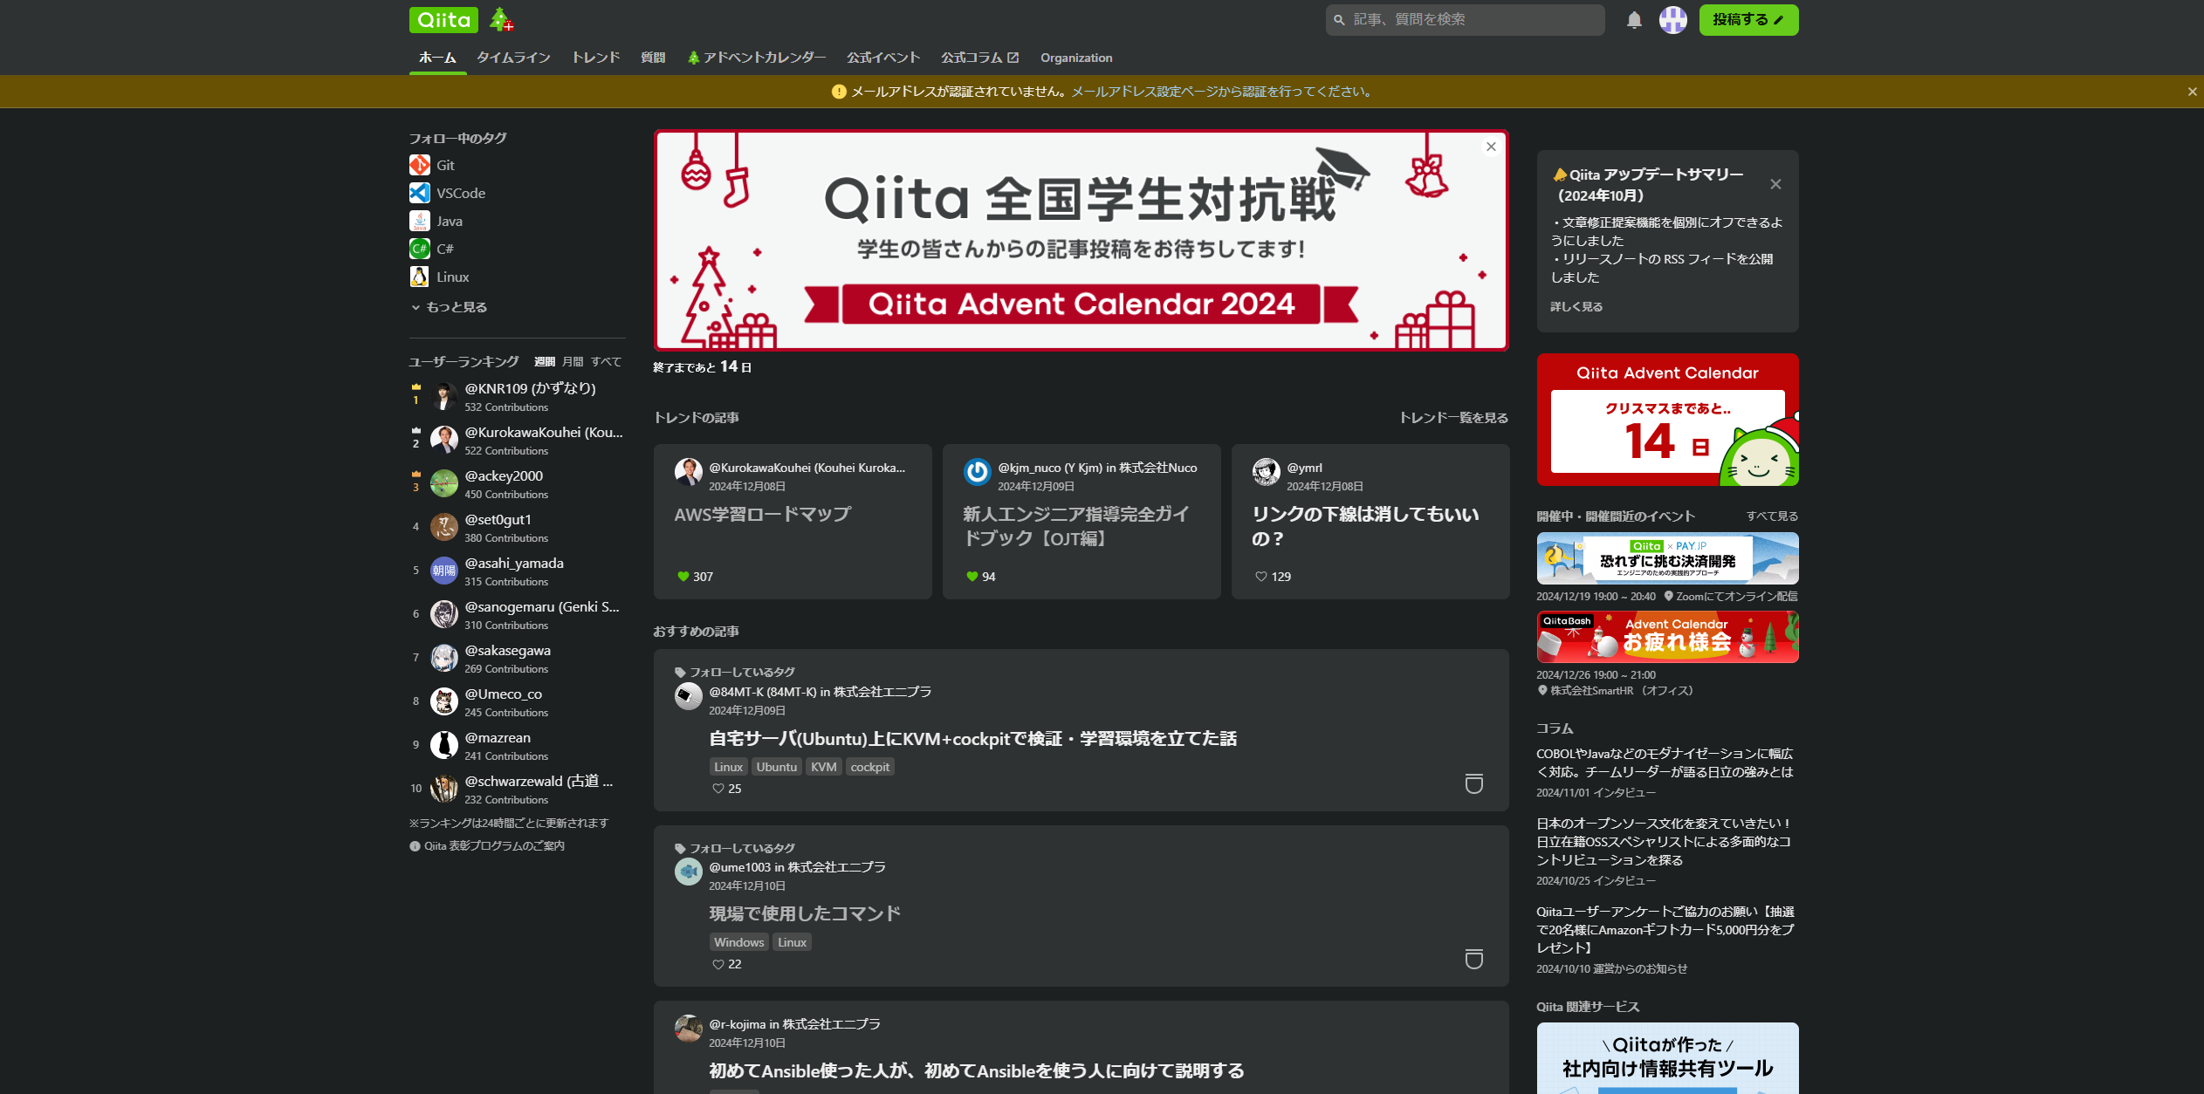Open the Git tag icon in sidebar
This screenshot has width=2204, height=1094.
(420, 165)
